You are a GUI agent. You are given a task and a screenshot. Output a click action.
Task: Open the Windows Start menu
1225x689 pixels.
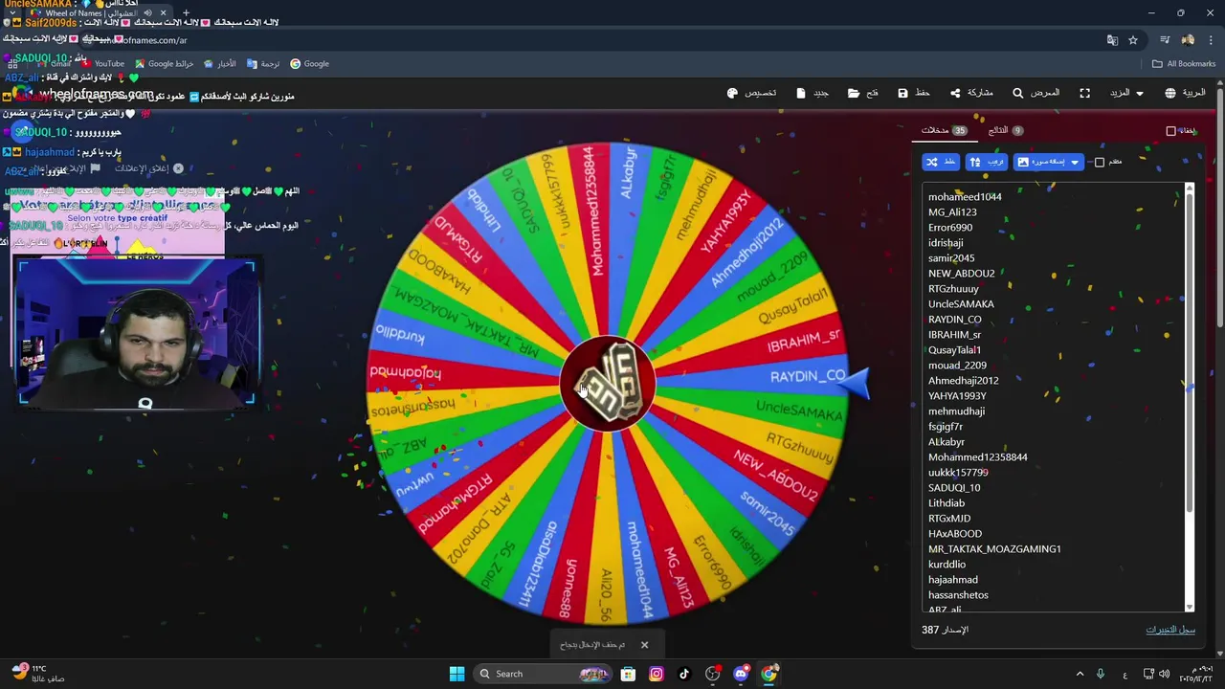457,674
